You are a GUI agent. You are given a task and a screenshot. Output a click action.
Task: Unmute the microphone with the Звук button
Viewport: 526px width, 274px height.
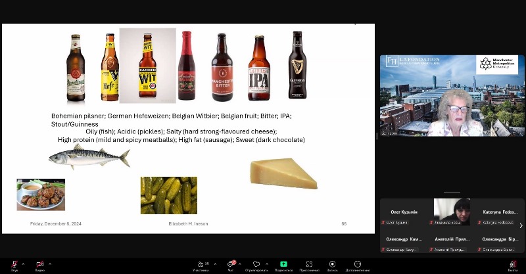(x=14, y=265)
